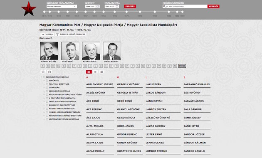This screenshot has width=262, height=158.
Task: Click the Vissza back button
Action: point(47,34)
